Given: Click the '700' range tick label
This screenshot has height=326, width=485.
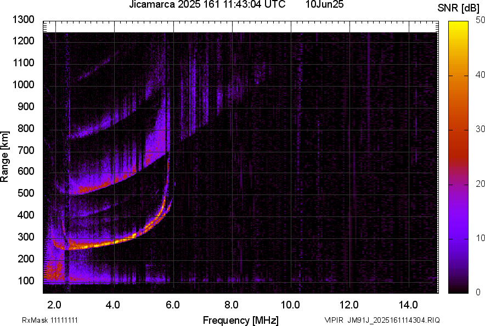Looking at the screenshot, I should pyautogui.click(x=26, y=150).
